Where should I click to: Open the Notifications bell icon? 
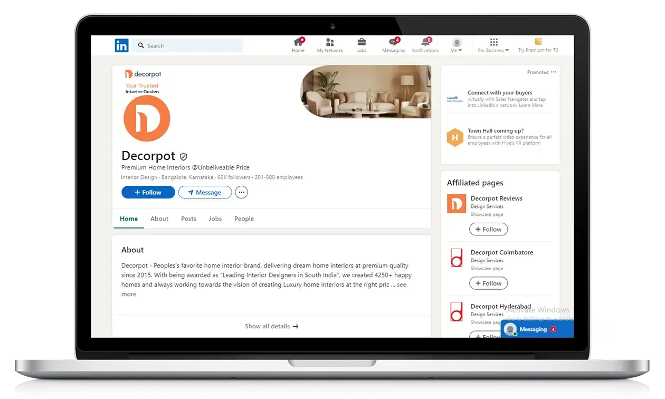[x=425, y=43]
